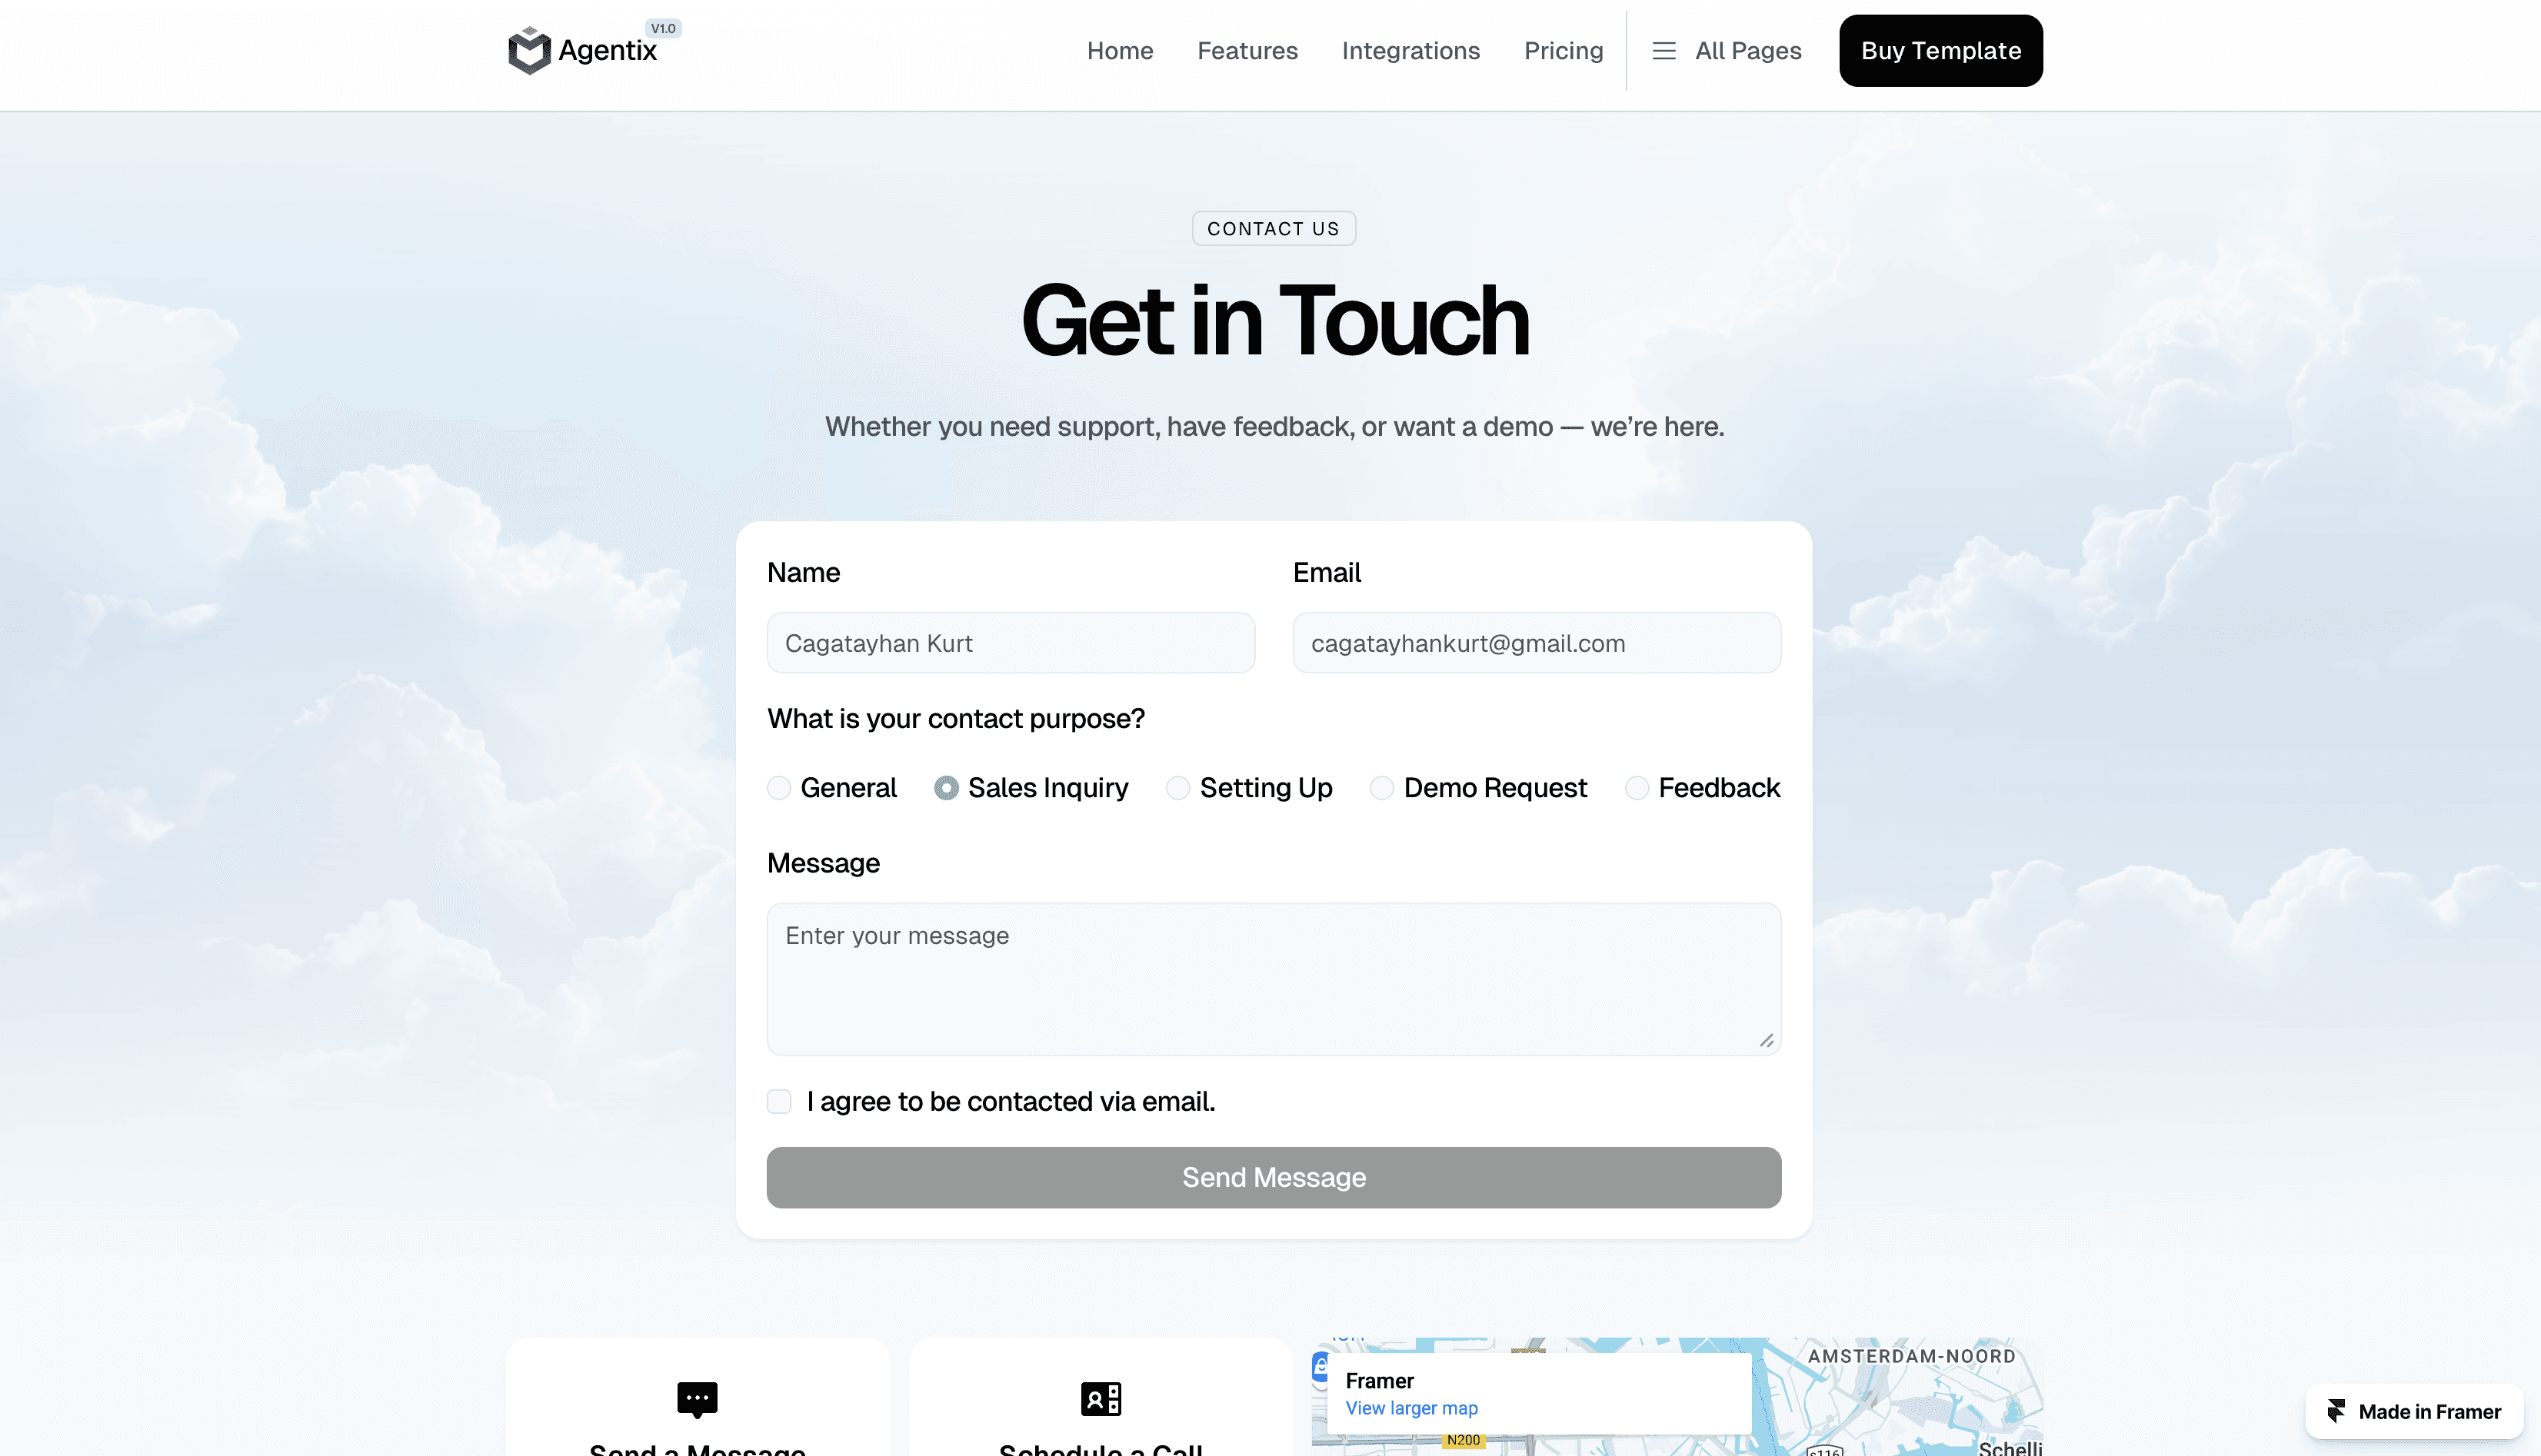Open the Integrations nav page
This screenshot has width=2541, height=1456.
[1410, 51]
